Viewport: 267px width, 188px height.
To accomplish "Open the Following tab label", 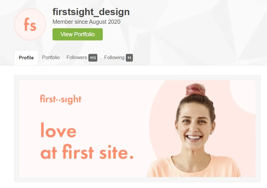I will [x=114, y=57].
